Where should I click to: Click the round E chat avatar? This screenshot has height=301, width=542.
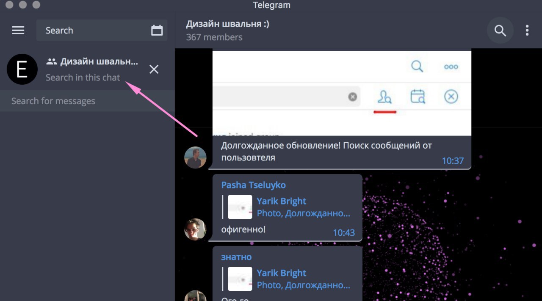[22, 69]
